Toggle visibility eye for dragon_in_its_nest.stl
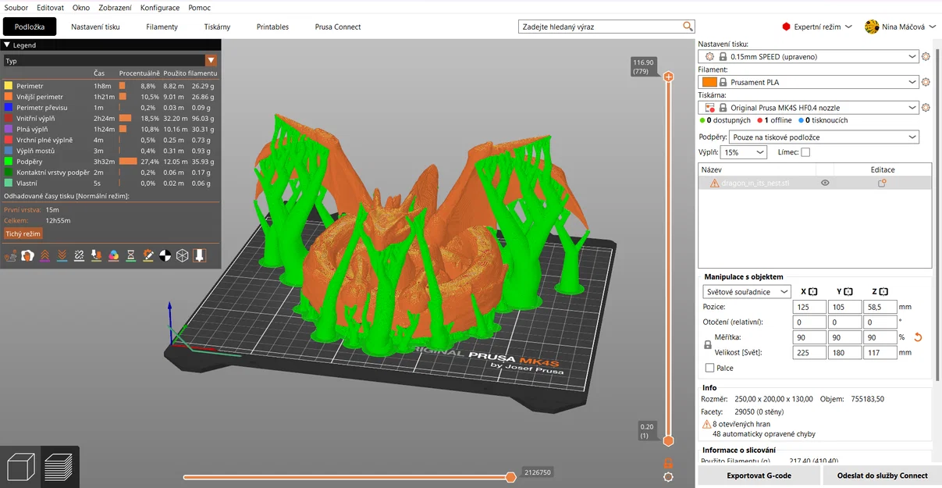Screen dimensions: 942x488 (x=825, y=183)
